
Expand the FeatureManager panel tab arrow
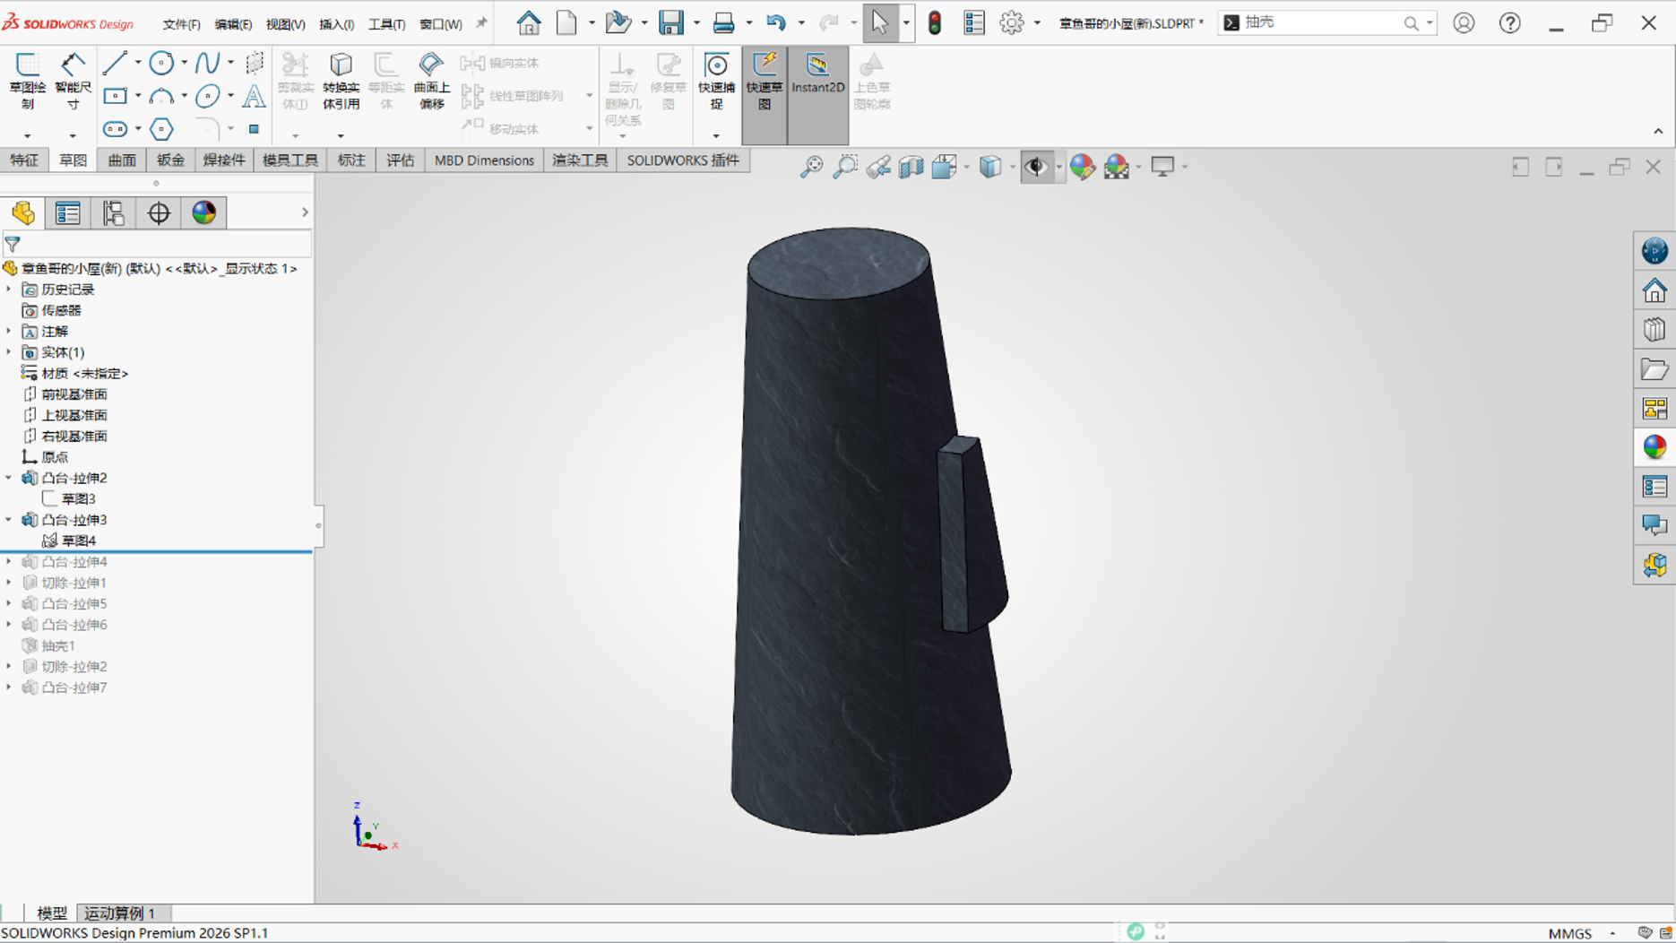click(x=305, y=212)
